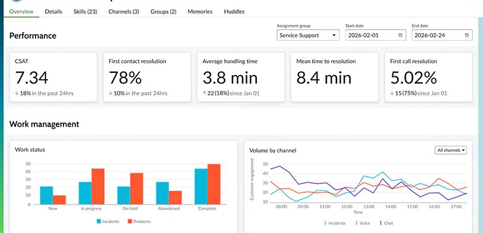Click '18% in the past 24hrs' text
Viewport: 483px width, 233px height.
click(x=47, y=93)
